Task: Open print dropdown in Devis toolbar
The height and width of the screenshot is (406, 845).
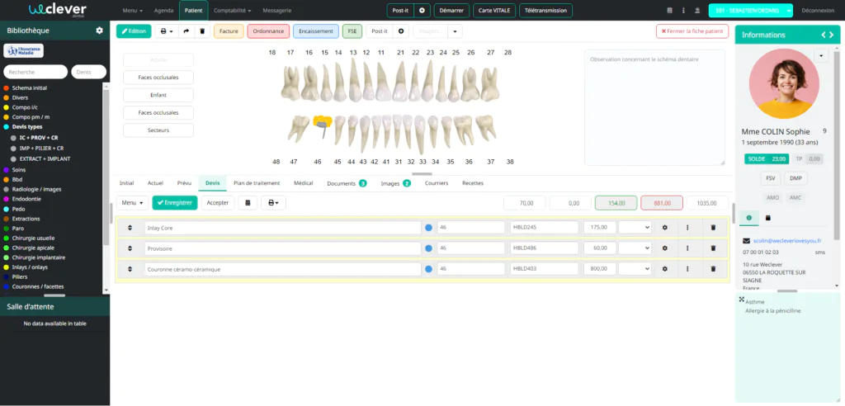Action: pyautogui.click(x=274, y=203)
